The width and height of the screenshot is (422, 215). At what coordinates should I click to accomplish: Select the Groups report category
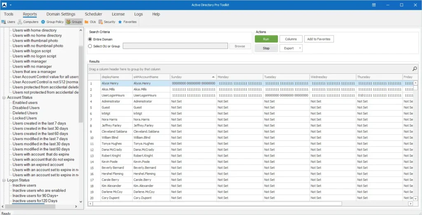[74, 22]
